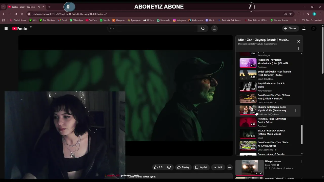The width and height of the screenshot is (324, 182).
Task: Open the Gmail bookmark
Action: pos(63,20)
